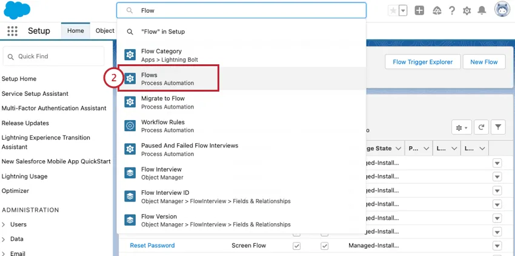This screenshot has height=256, width=515.
Task: Toggle second checkbox in Reset Password row
Action: click(x=324, y=246)
